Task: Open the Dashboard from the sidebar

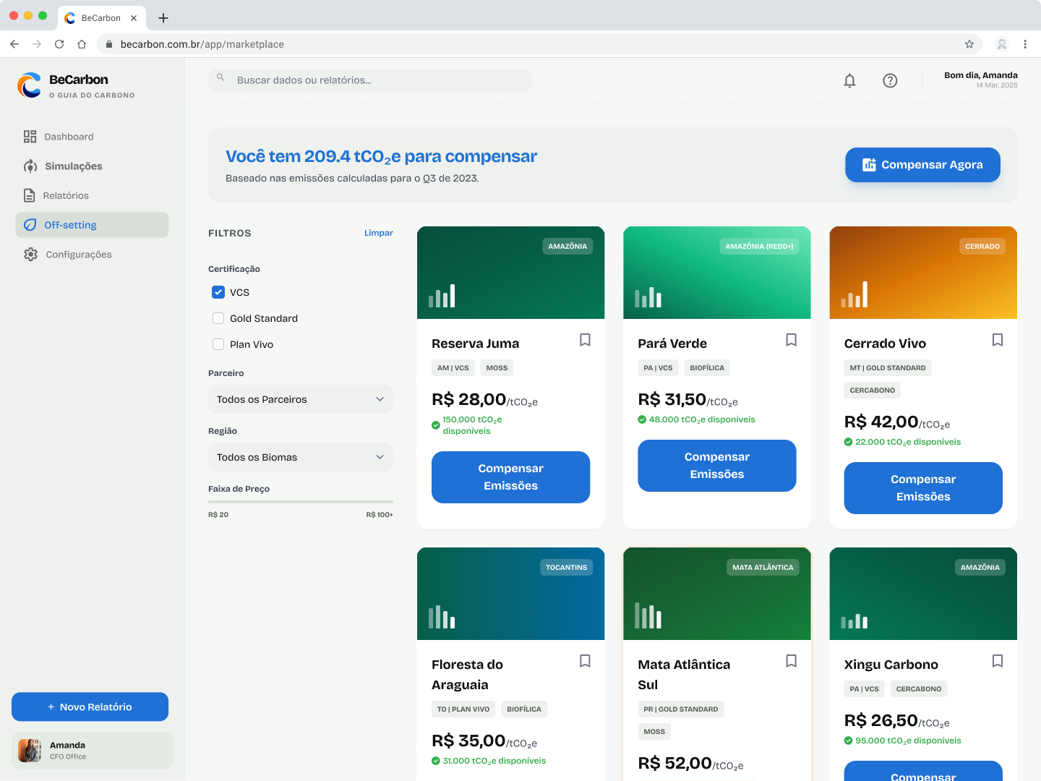Action: pos(69,136)
